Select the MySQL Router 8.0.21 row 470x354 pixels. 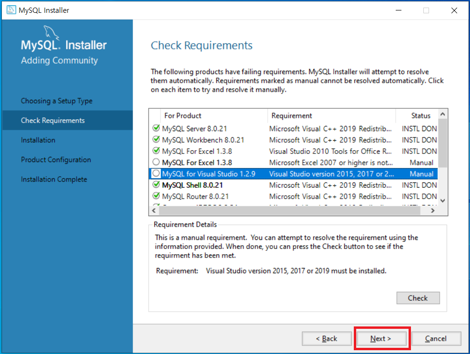point(293,196)
